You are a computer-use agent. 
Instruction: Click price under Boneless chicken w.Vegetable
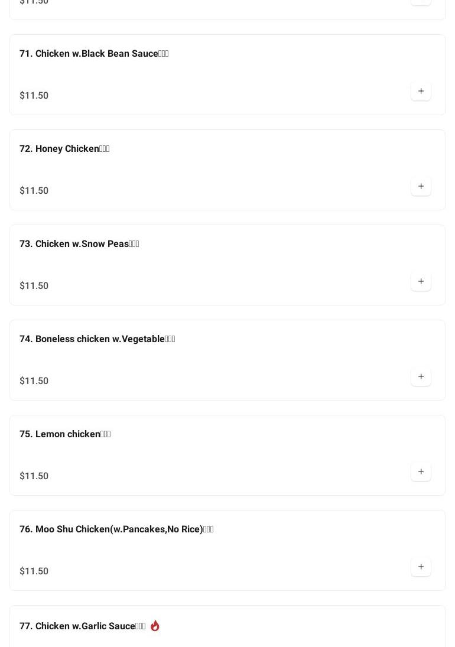click(34, 381)
